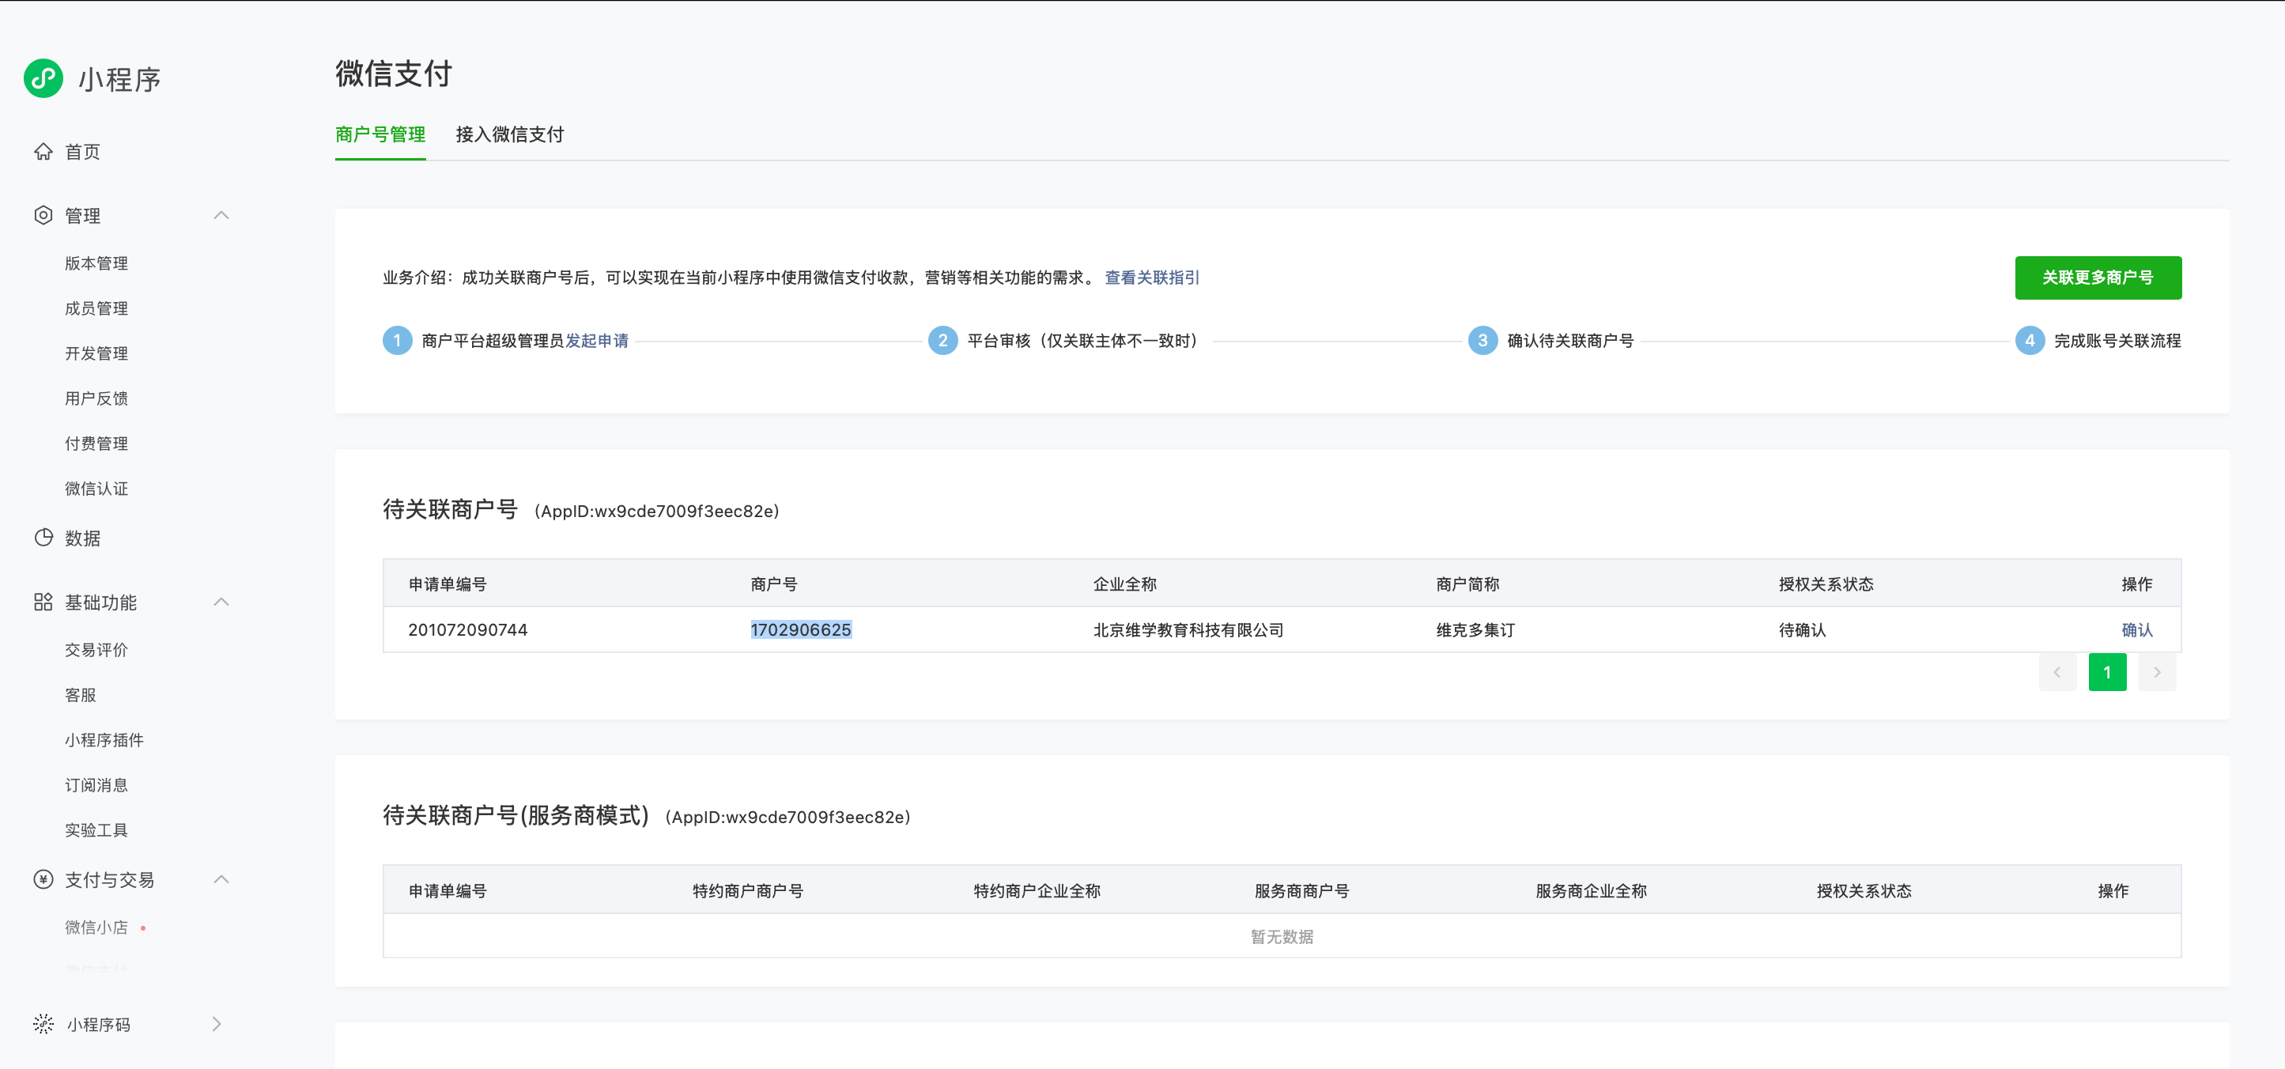
Task: Open 付费管理 in the sidebar
Action: click(96, 444)
